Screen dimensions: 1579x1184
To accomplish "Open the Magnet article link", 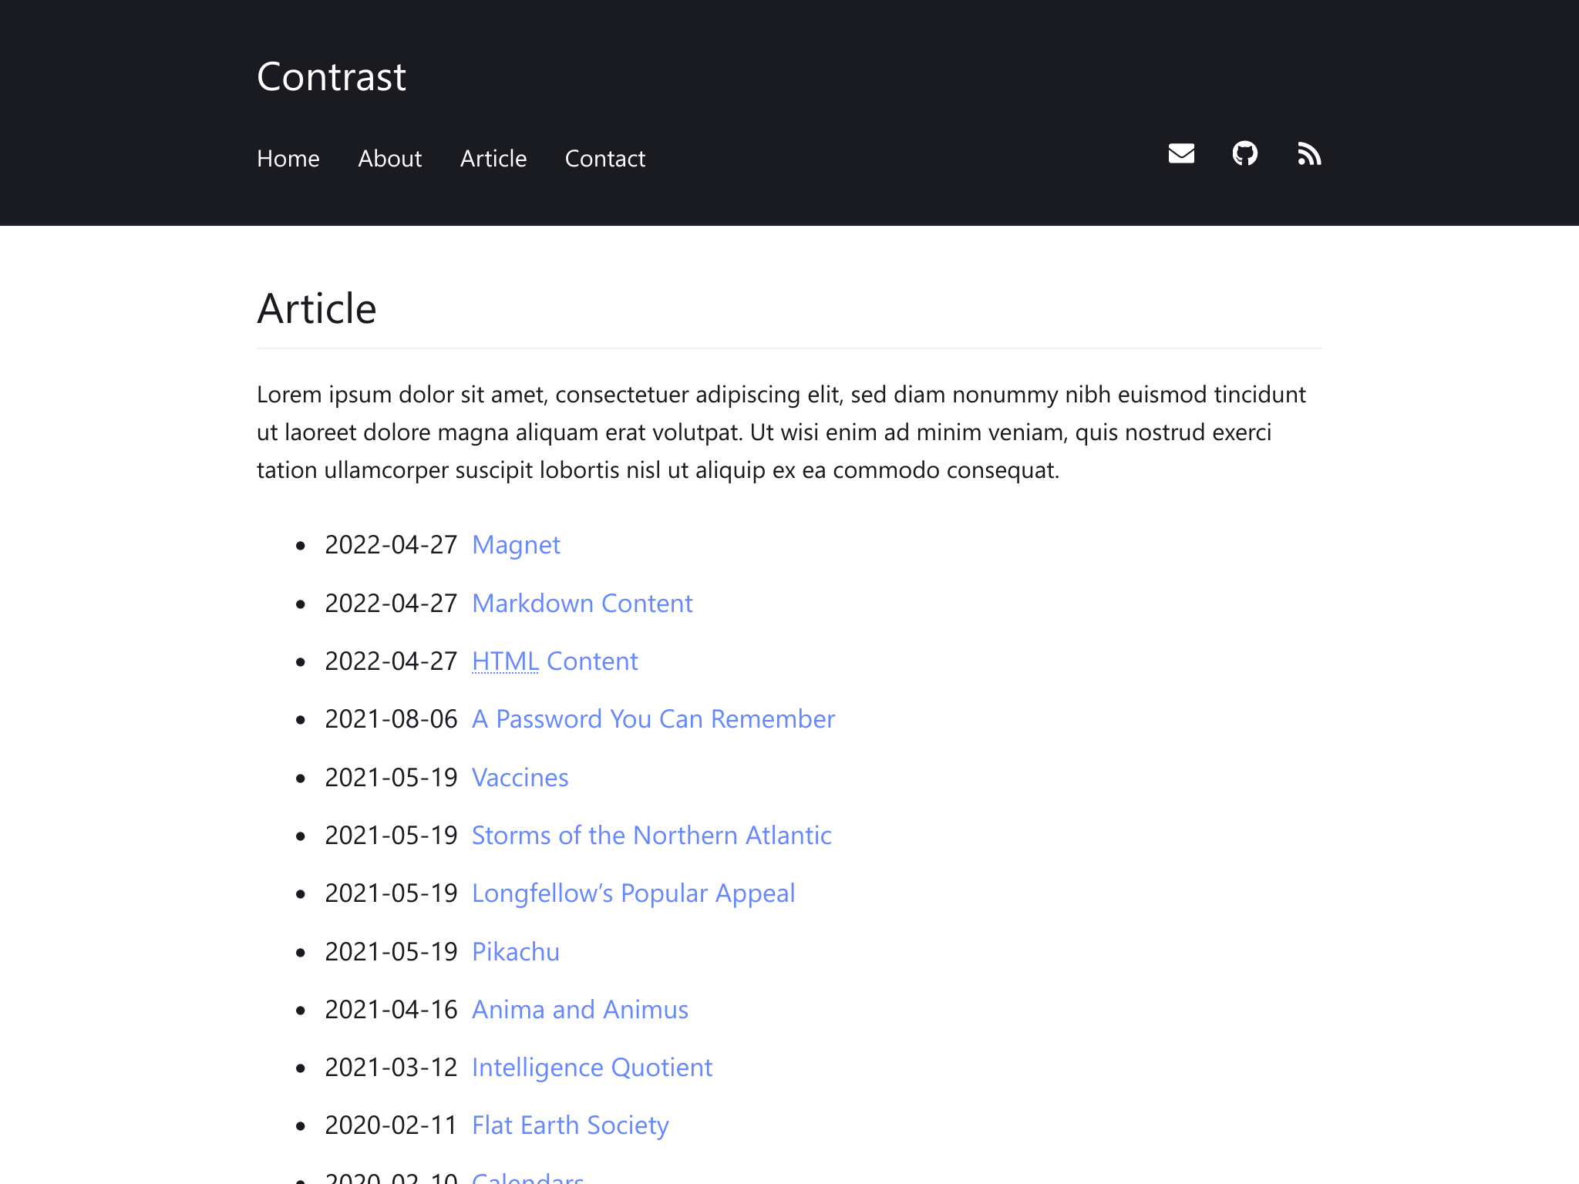I will point(516,545).
